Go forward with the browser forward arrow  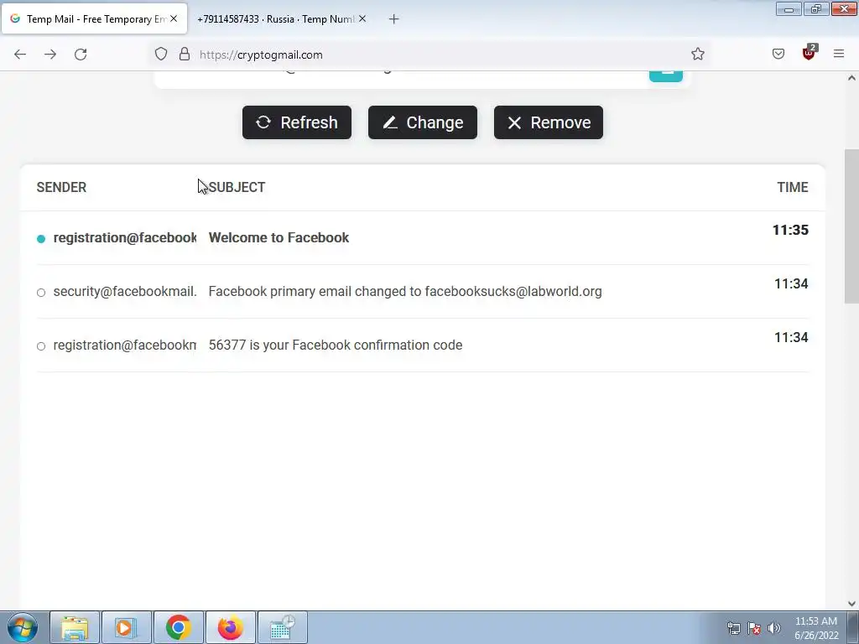pyautogui.click(x=50, y=55)
